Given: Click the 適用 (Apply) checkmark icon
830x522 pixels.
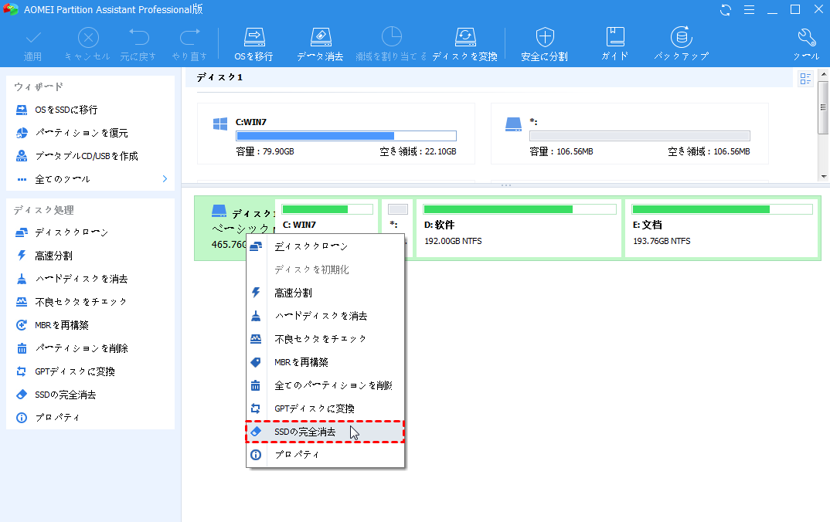Looking at the screenshot, I should [32, 38].
